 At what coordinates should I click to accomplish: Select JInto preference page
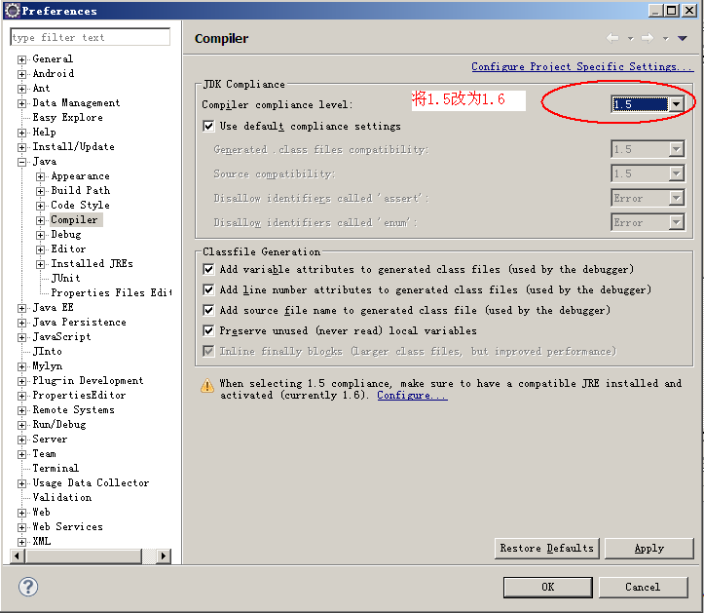pos(47,351)
